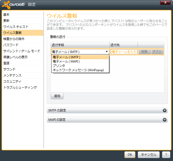Choose ネットワーク メッセージ (WinPopup) option
This screenshot has width=173, height=161.
click(x=80, y=70)
